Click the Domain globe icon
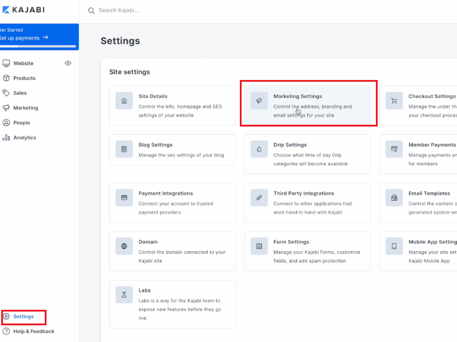This screenshot has height=342, width=457. tap(124, 247)
